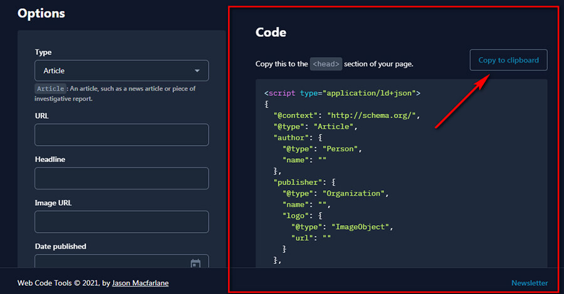Click the "@context" line in the code block

(x=346, y=116)
